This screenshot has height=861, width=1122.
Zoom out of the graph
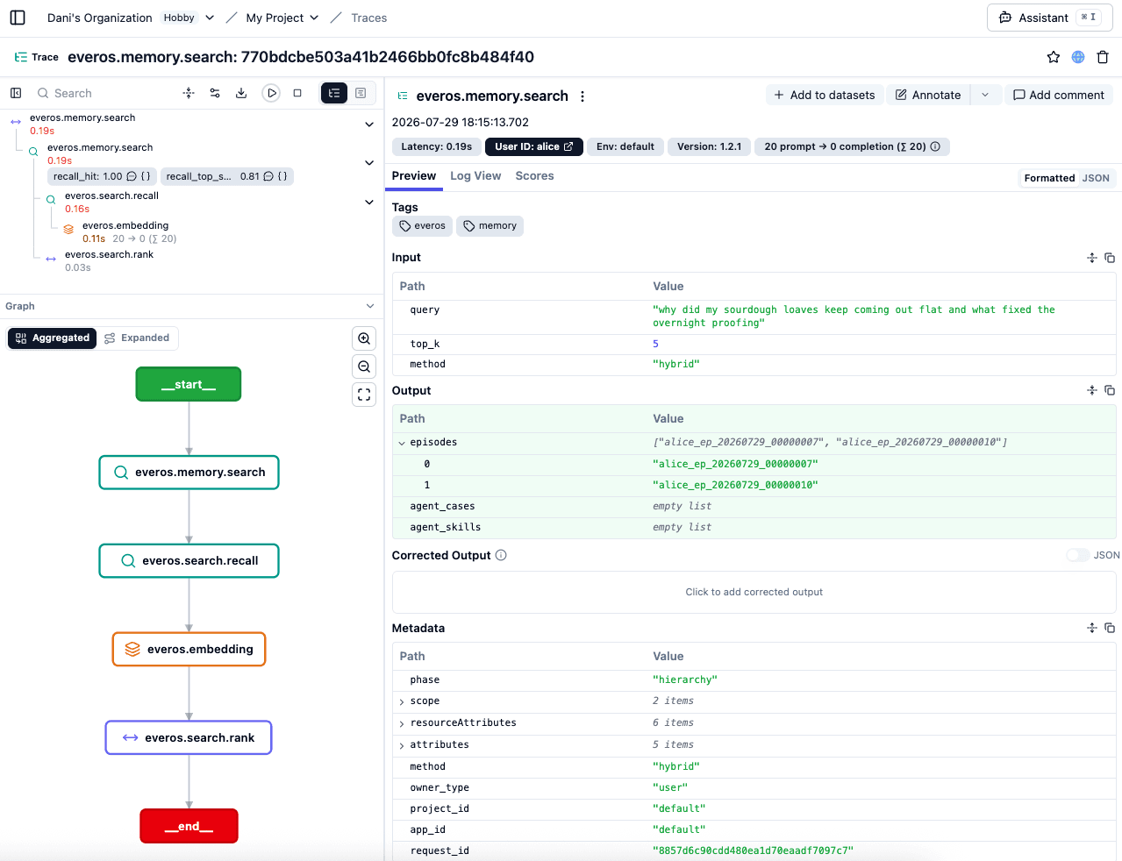364,366
